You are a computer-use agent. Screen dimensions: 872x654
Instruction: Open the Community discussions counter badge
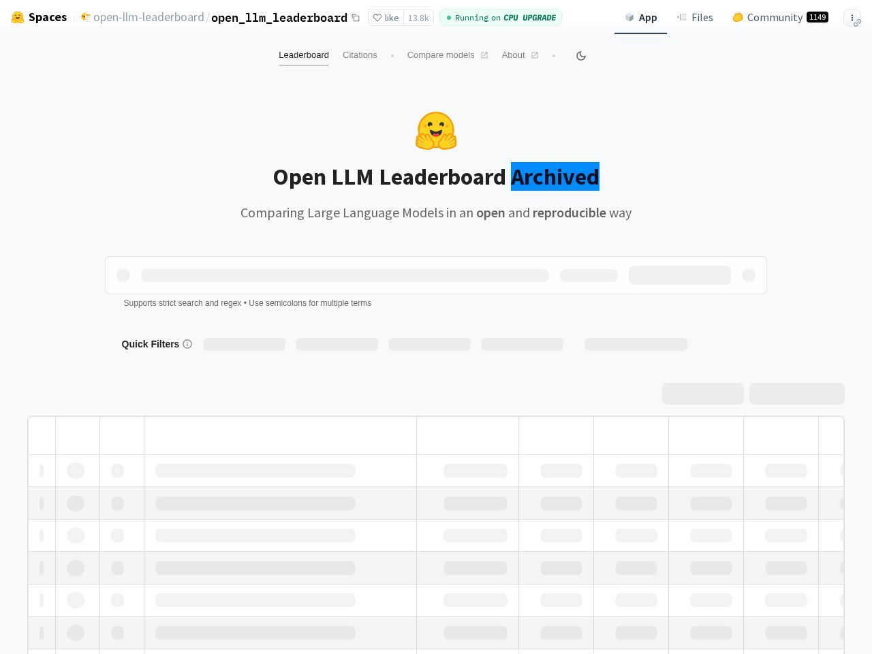[x=817, y=17]
